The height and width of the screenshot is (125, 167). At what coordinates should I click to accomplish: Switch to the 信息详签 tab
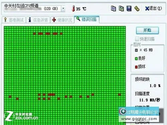(x=38, y=20)
